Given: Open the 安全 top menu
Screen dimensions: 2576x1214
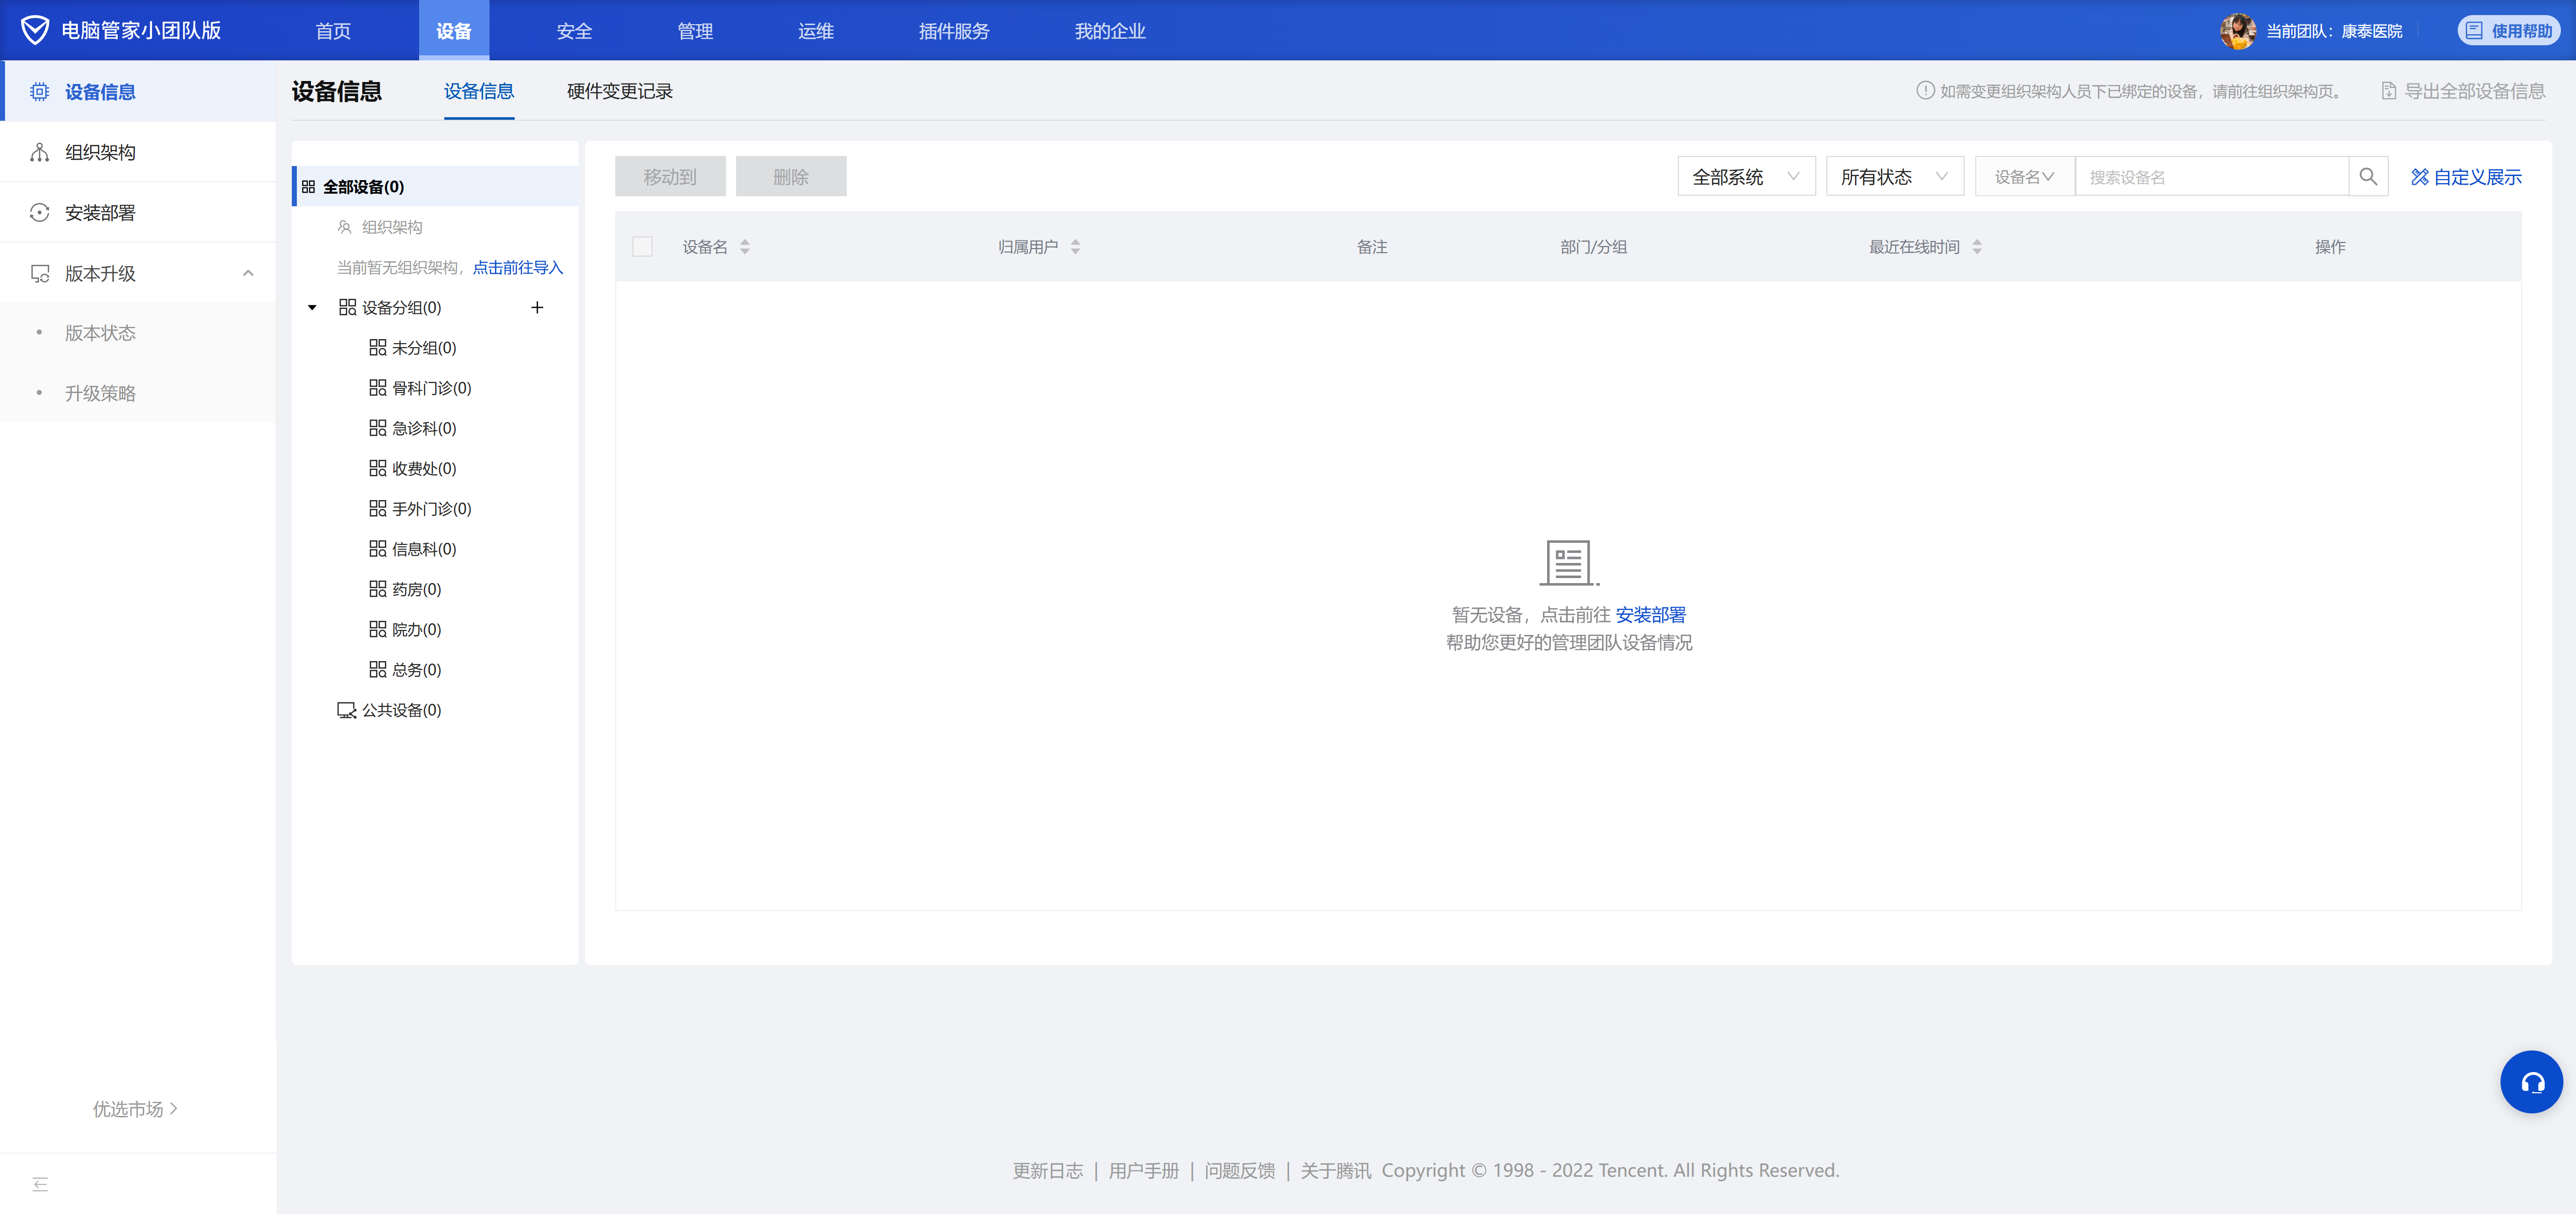Looking at the screenshot, I should coord(574,31).
